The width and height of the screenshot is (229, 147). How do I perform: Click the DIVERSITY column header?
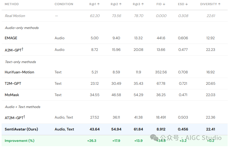click(210, 4)
